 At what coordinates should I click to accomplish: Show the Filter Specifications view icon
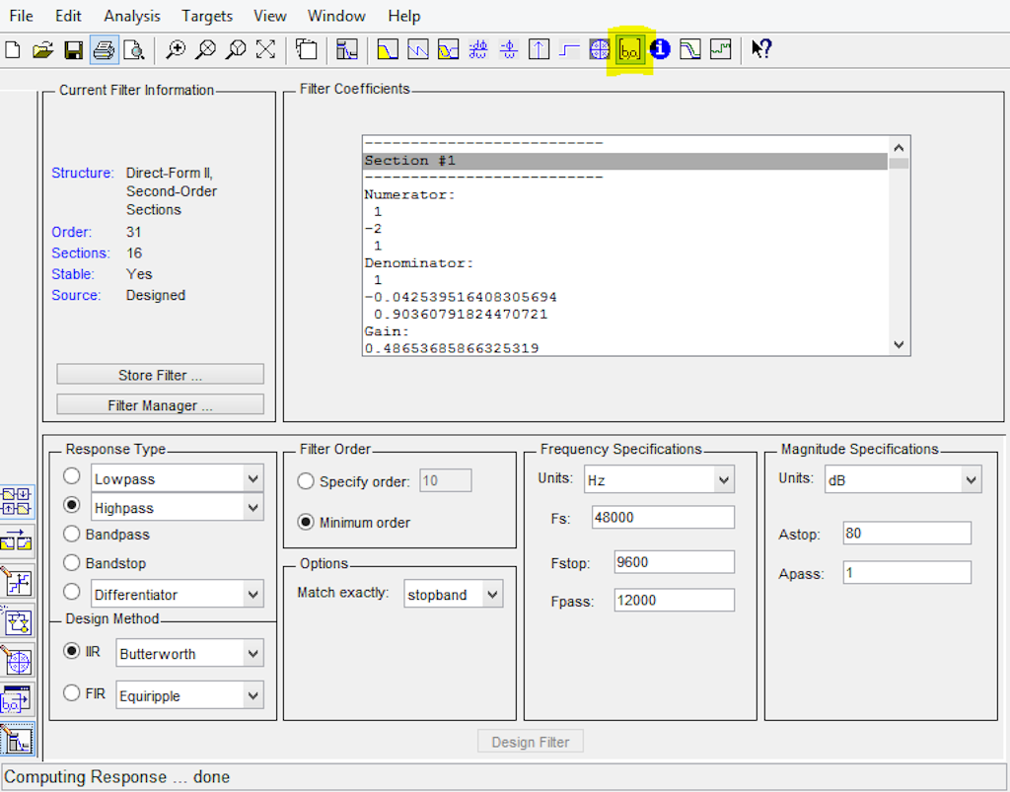pyautogui.click(x=346, y=49)
